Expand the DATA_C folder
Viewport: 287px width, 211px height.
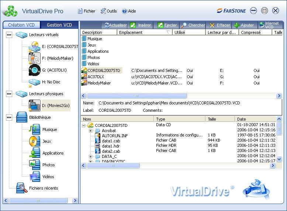coord(90,156)
